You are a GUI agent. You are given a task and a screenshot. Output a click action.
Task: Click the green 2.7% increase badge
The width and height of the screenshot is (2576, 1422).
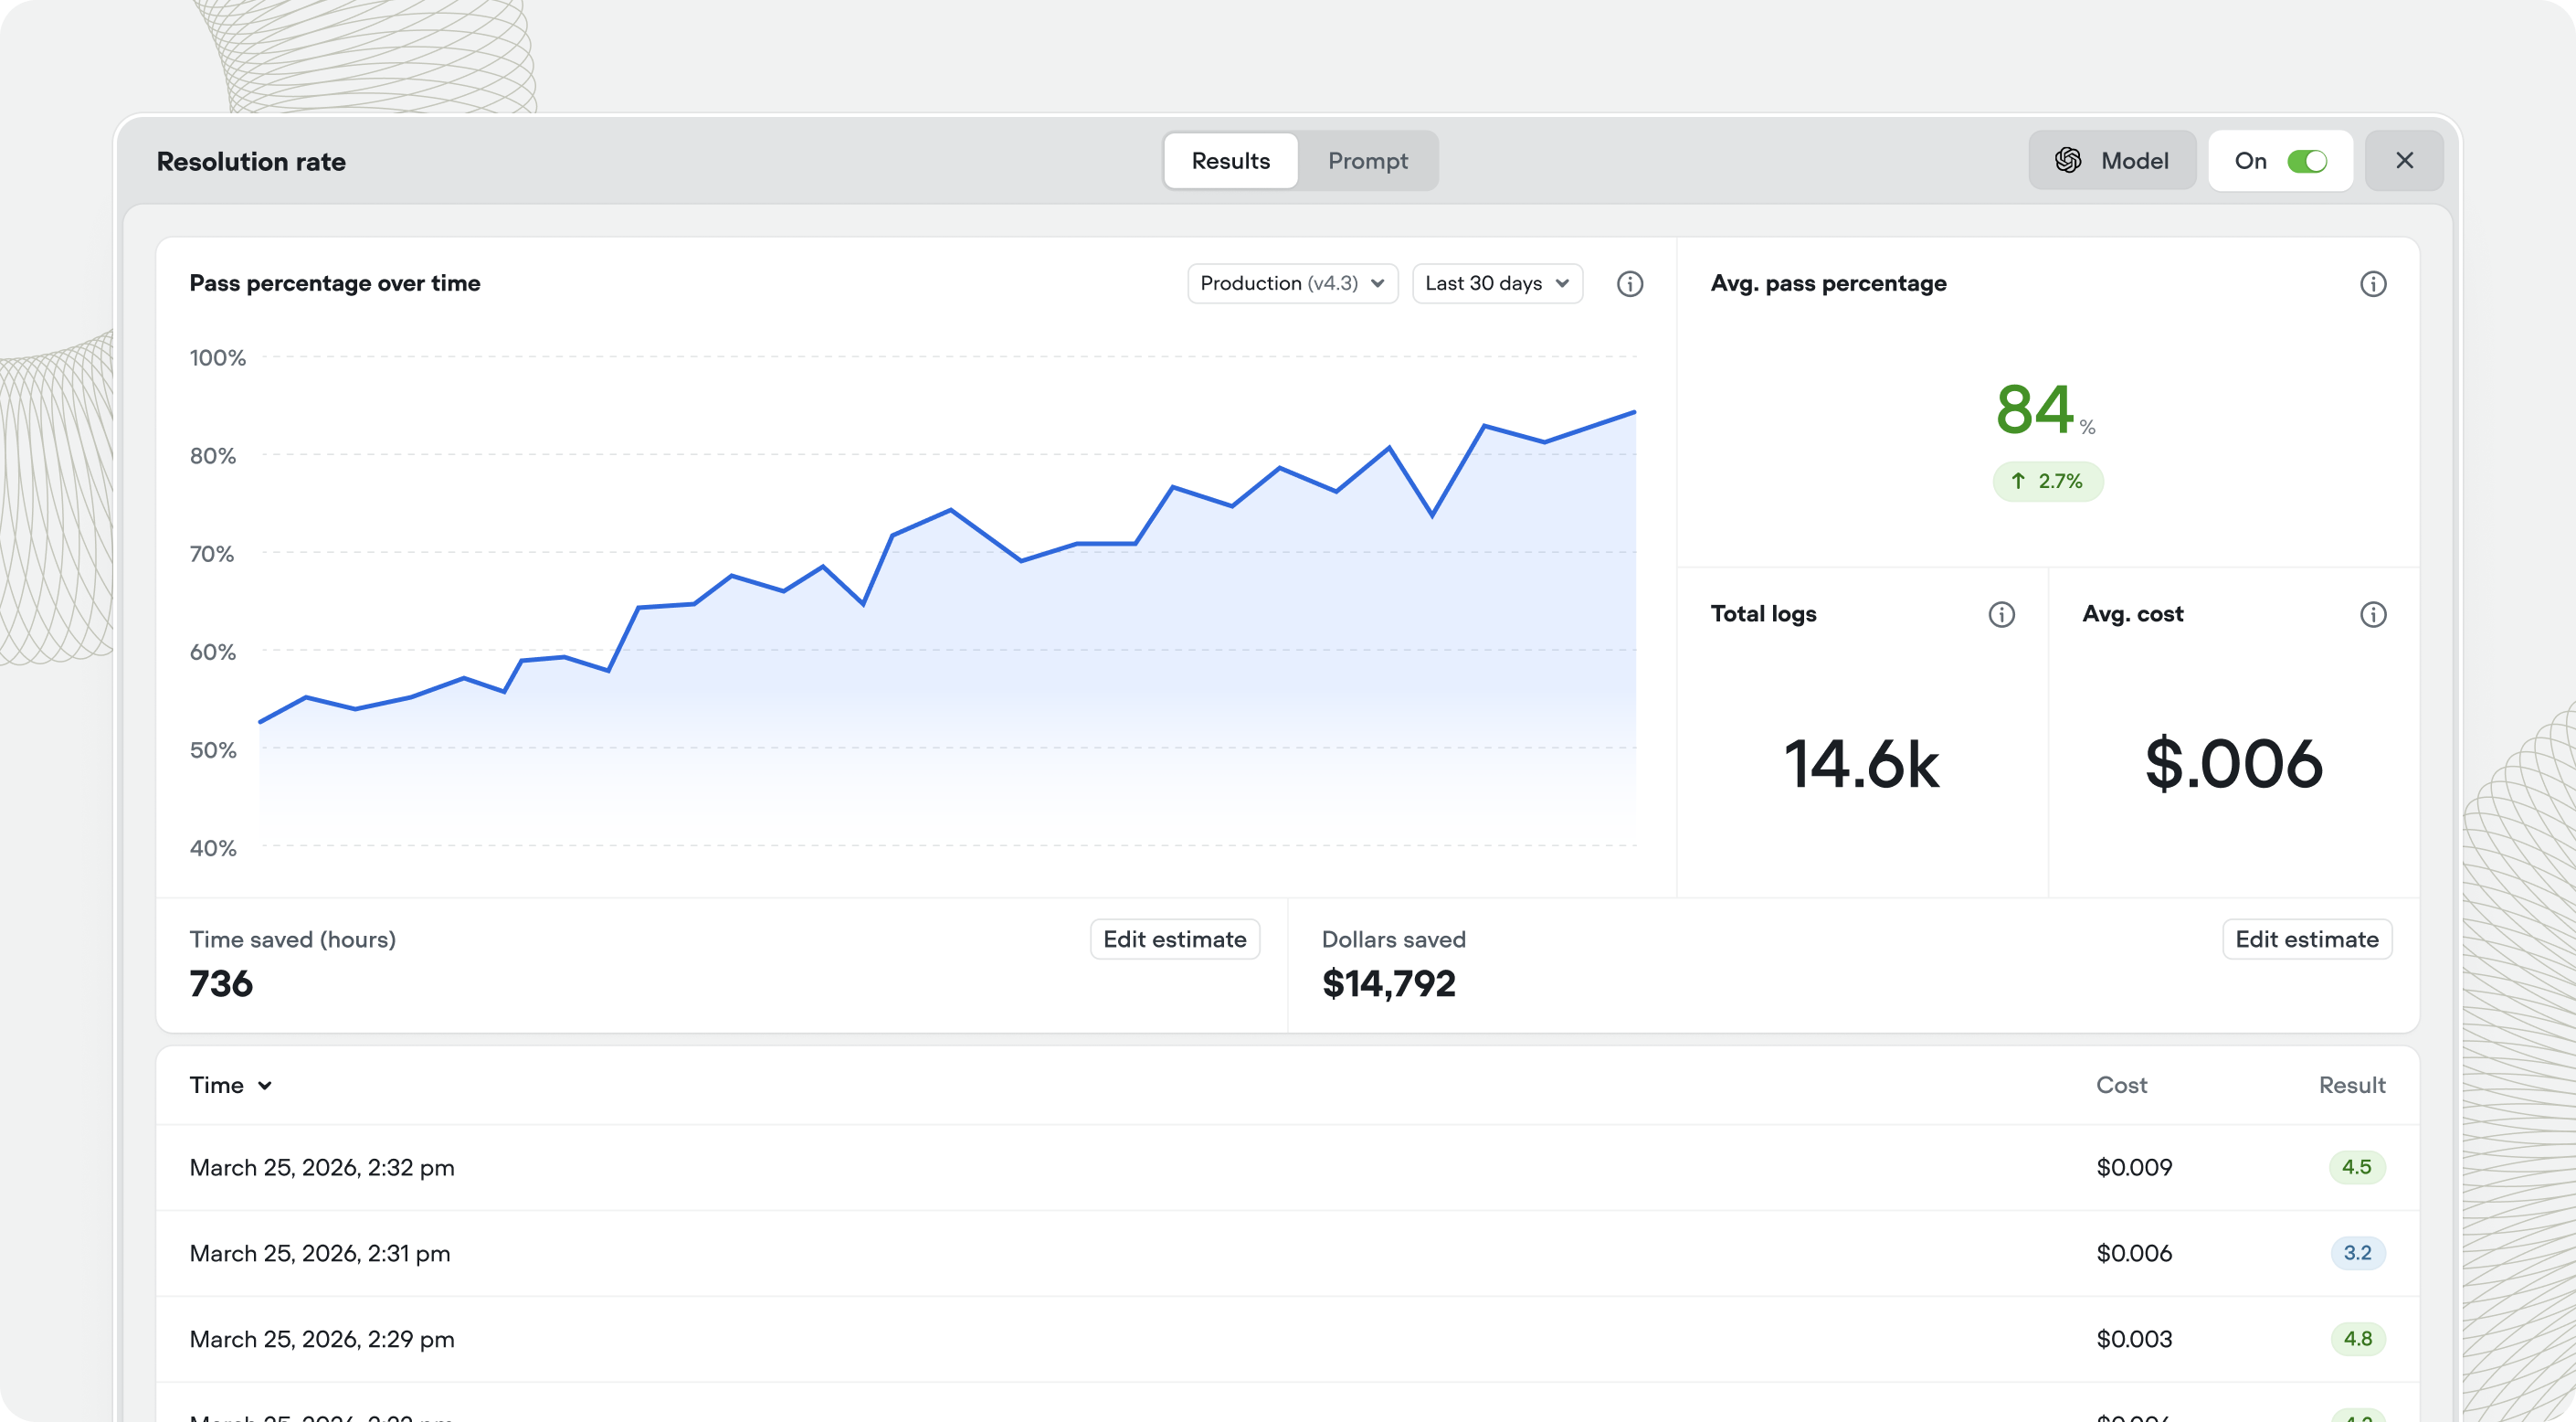click(x=2047, y=482)
